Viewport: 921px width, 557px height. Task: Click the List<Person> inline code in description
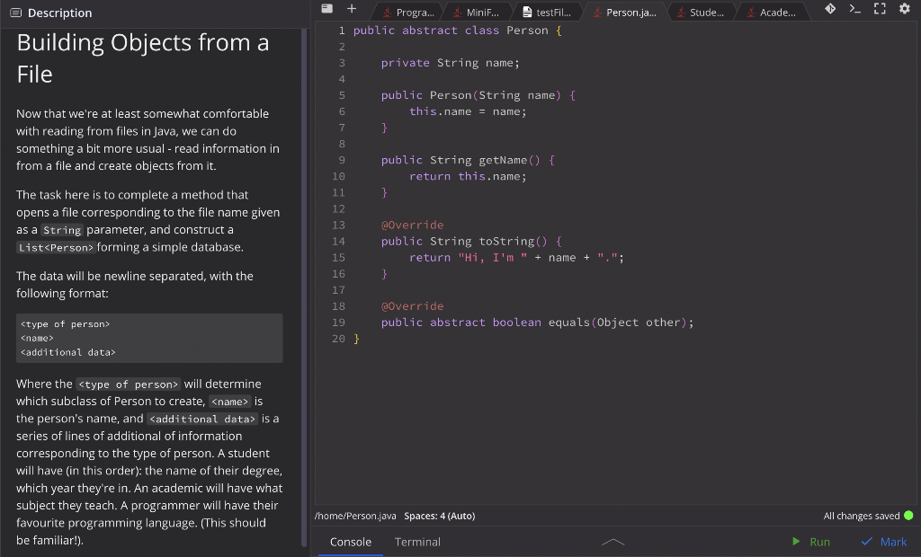tap(56, 248)
